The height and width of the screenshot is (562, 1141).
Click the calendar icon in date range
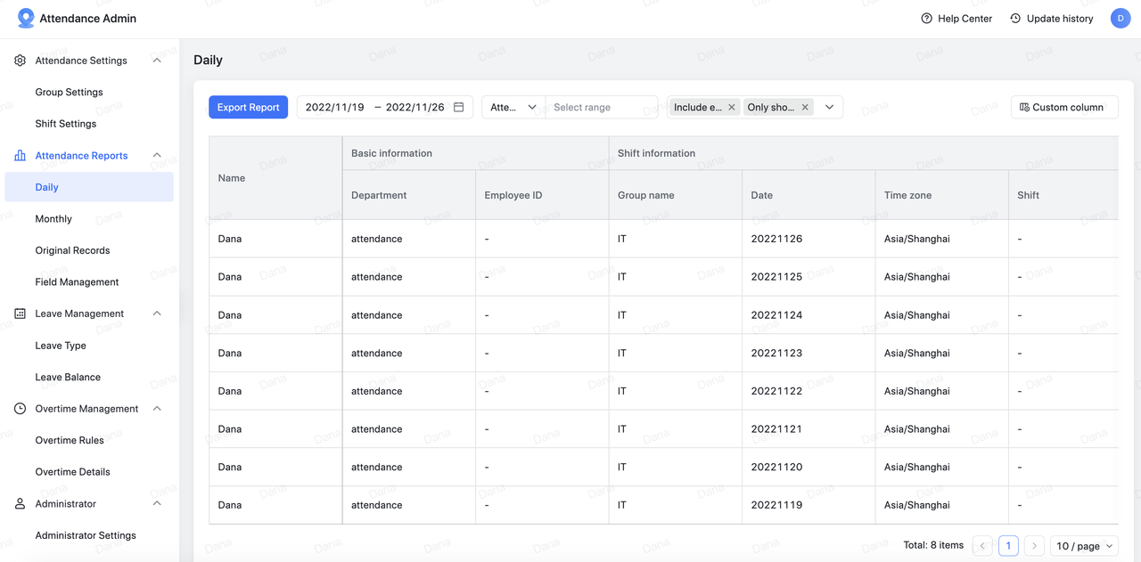[x=459, y=107]
